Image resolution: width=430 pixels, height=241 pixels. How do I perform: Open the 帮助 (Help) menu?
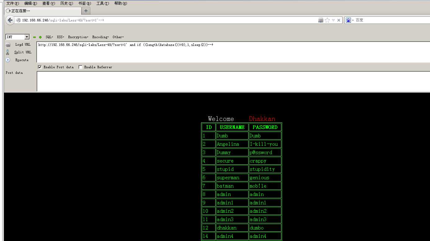[x=121, y=3]
